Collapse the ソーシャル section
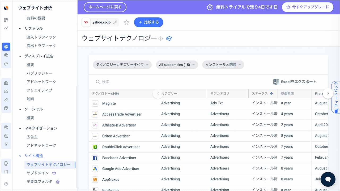The image size is (340, 191). (x=20, y=109)
